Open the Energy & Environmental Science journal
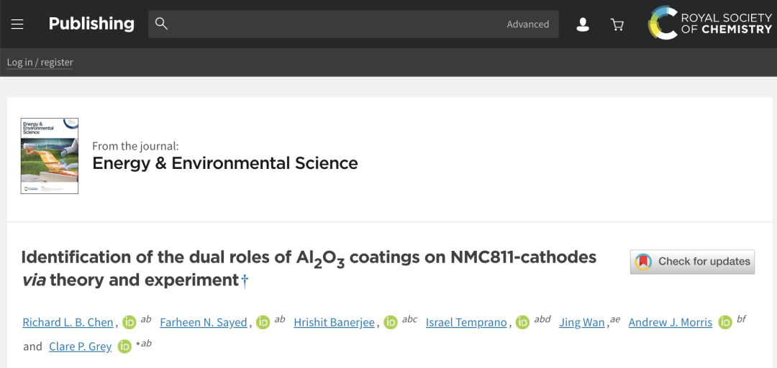Screen dimensions: 777x368 click(224, 163)
